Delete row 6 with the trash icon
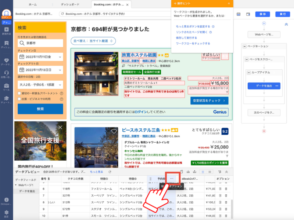Image resolution: width=294 pixels, height=220 pixels. click(x=226, y=189)
